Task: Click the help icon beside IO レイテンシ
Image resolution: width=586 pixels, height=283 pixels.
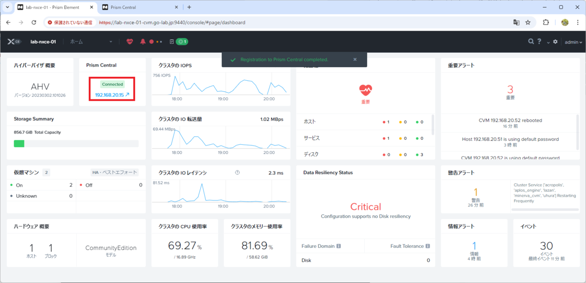Action: click(x=237, y=172)
